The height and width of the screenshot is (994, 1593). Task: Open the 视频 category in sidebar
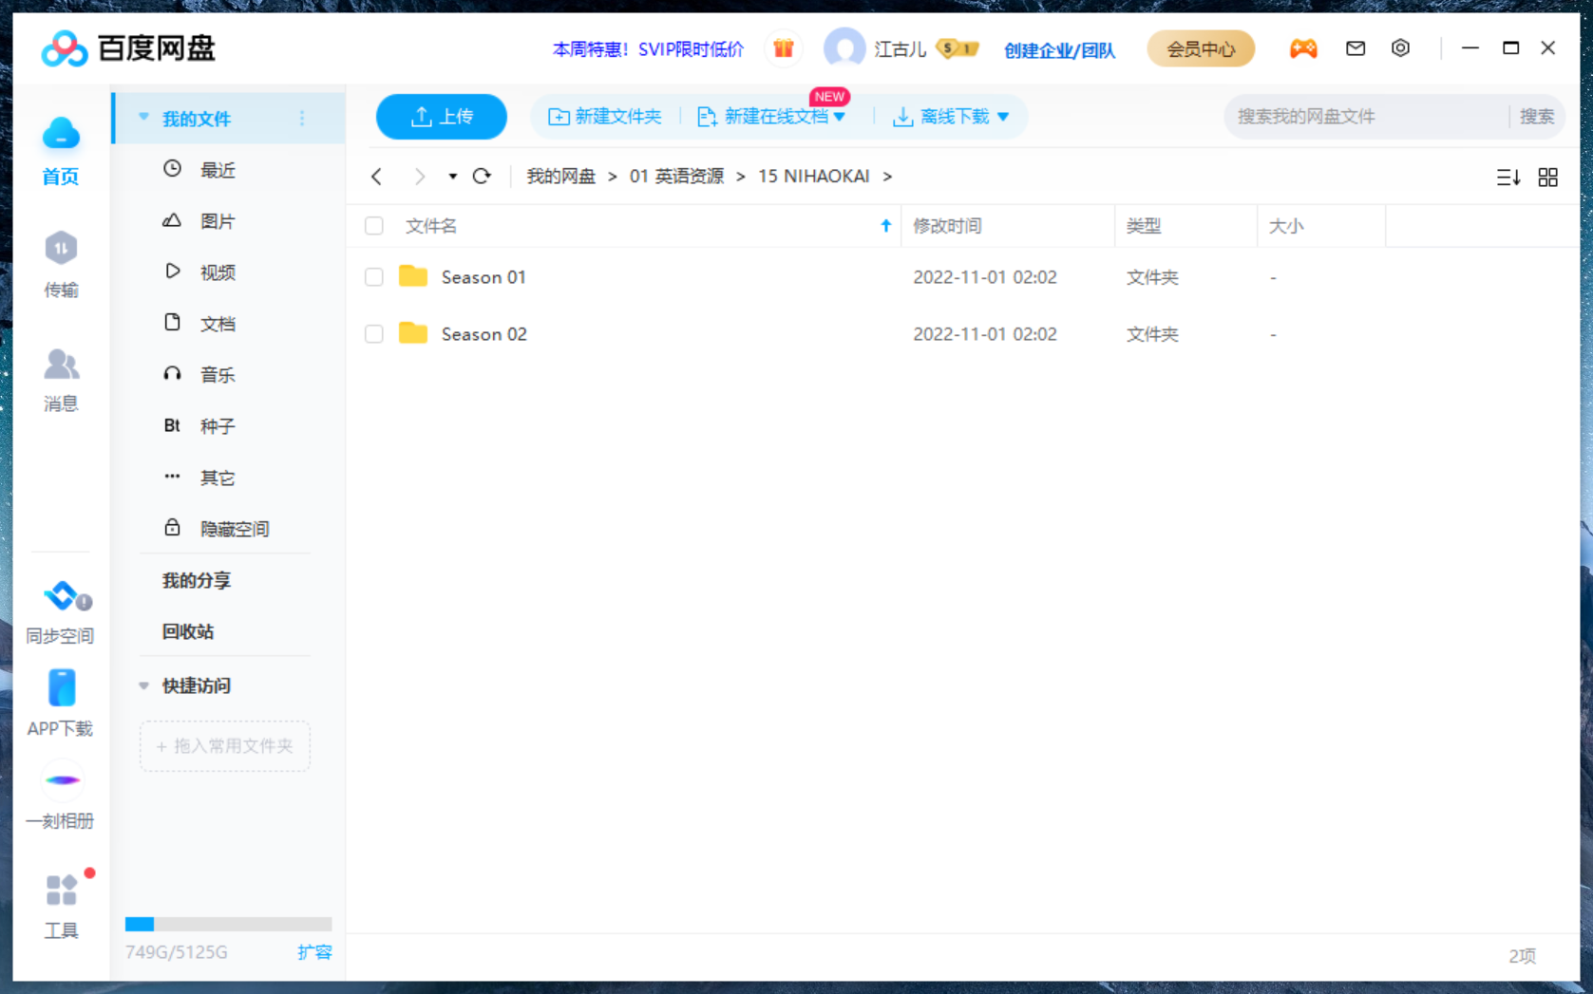pyautogui.click(x=218, y=272)
